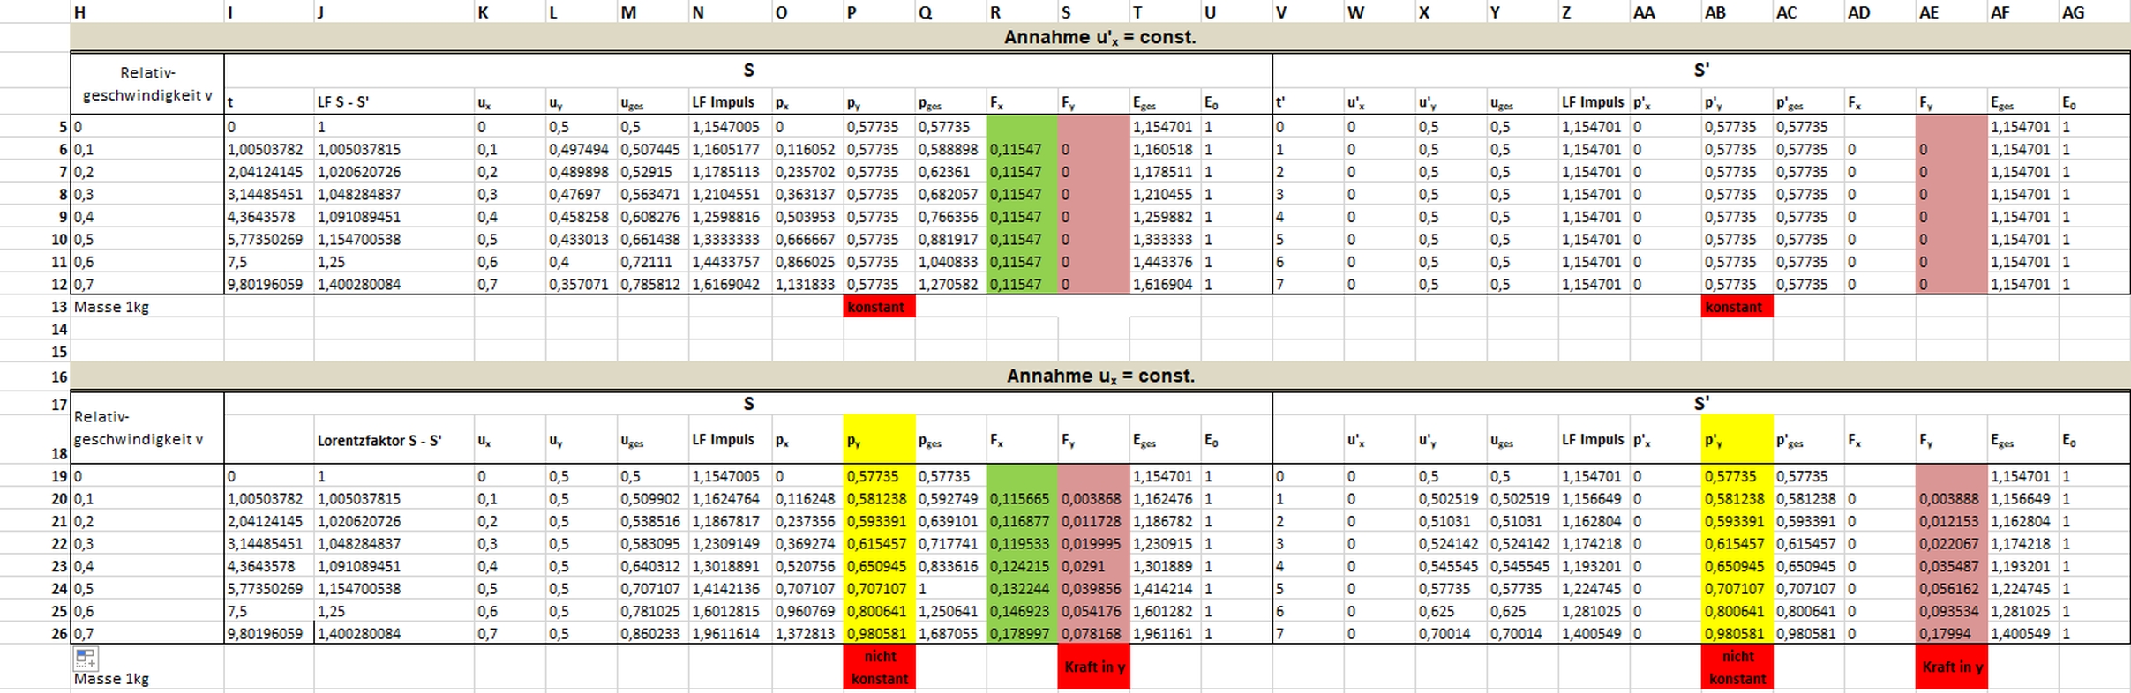
Task: Click cell with value 0,116052
Action: click(x=807, y=150)
